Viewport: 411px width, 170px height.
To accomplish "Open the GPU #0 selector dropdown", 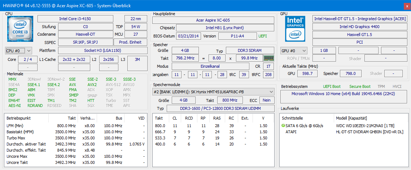I will coord(294,51).
